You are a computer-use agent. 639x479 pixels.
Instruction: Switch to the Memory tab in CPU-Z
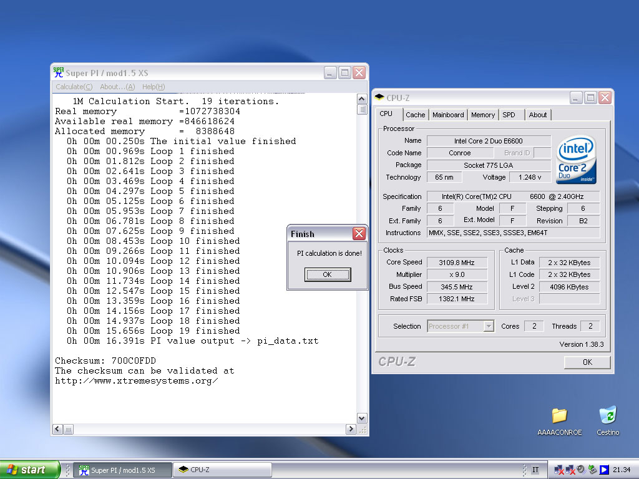(483, 115)
